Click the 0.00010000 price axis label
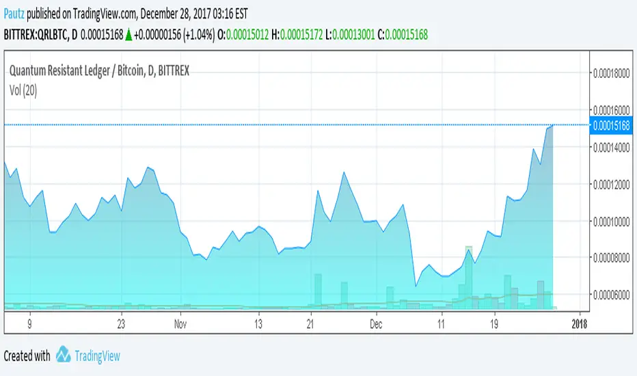 click(612, 221)
